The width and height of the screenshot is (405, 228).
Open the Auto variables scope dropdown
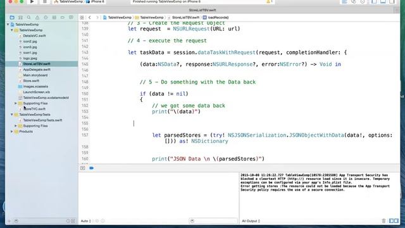coord(86,221)
